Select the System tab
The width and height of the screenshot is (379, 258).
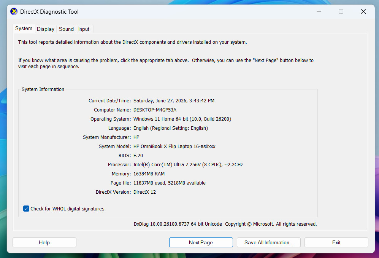click(x=24, y=28)
